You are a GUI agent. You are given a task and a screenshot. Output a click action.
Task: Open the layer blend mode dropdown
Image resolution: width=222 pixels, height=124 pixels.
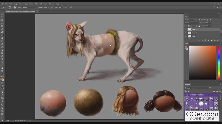[192, 23]
